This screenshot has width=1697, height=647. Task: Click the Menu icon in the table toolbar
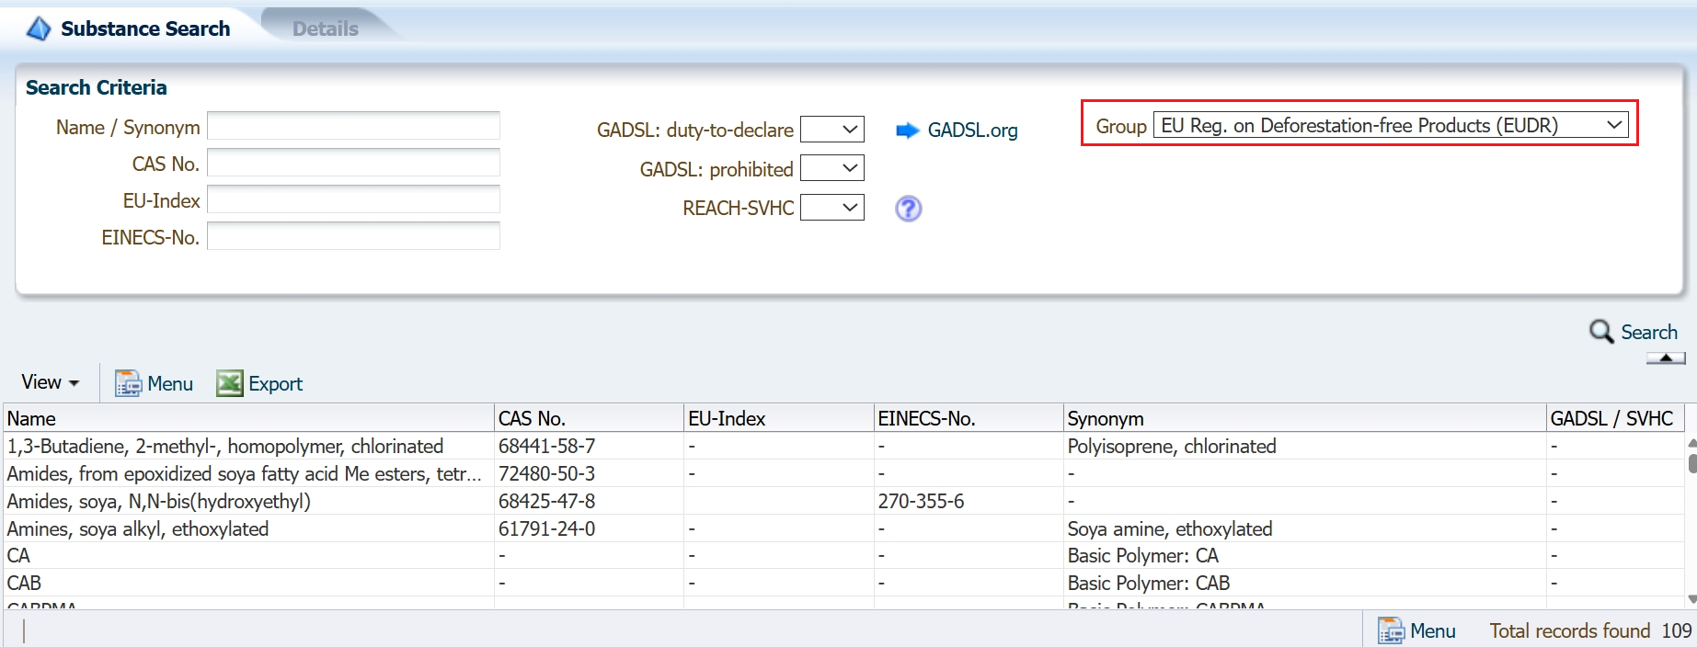(128, 383)
